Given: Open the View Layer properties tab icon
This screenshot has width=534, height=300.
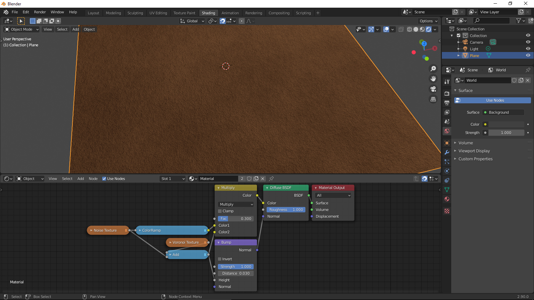Looking at the screenshot, I should [x=447, y=112].
